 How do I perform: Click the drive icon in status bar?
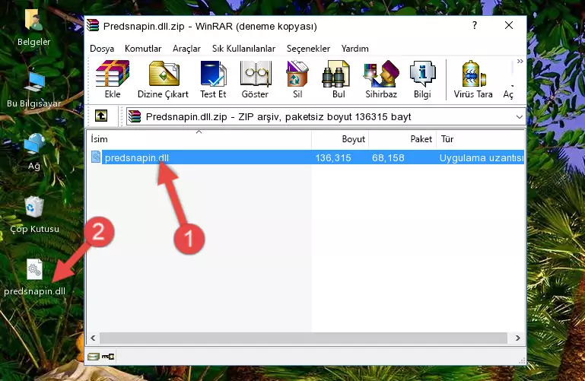coord(94,357)
